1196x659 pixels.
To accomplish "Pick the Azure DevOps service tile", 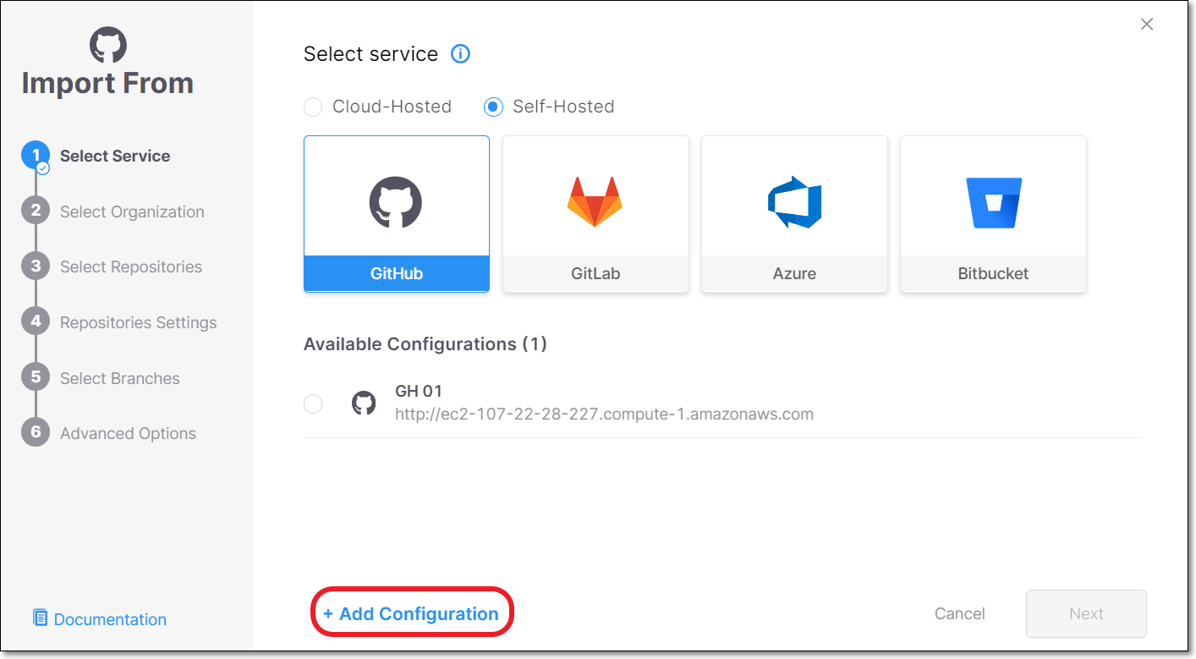I will pyautogui.click(x=794, y=214).
